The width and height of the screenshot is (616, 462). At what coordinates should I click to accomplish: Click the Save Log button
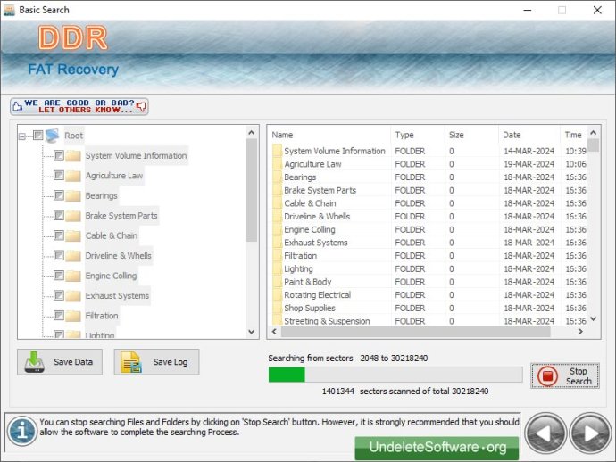point(157,362)
